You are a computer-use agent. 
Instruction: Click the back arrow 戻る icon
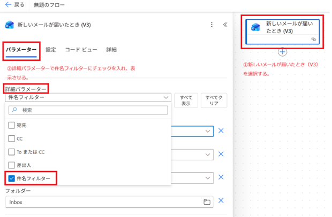click(x=7, y=5)
